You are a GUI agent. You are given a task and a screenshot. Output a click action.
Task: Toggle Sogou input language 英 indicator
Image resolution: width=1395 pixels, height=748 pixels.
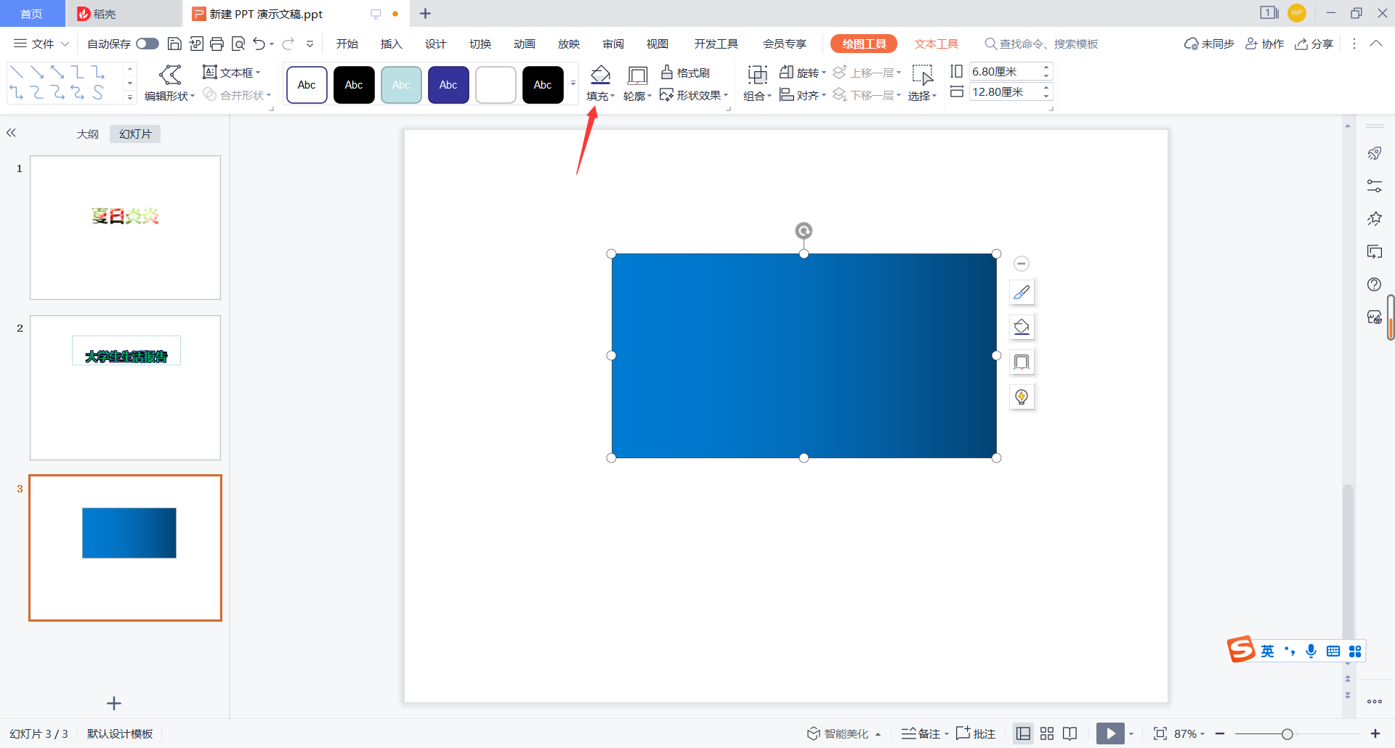click(1267, 651)
